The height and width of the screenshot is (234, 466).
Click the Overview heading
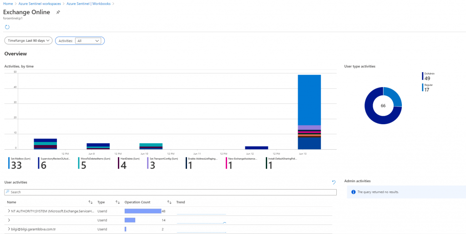pos(16,54)
